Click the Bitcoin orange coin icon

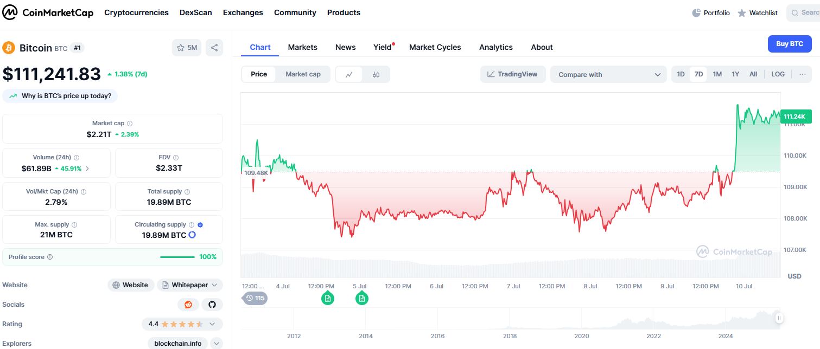(x=9, y=48)
